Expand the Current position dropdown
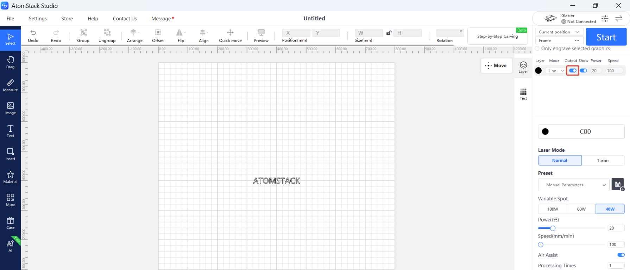The height and width of the screenshot is (270, 630). click(559, 32)
